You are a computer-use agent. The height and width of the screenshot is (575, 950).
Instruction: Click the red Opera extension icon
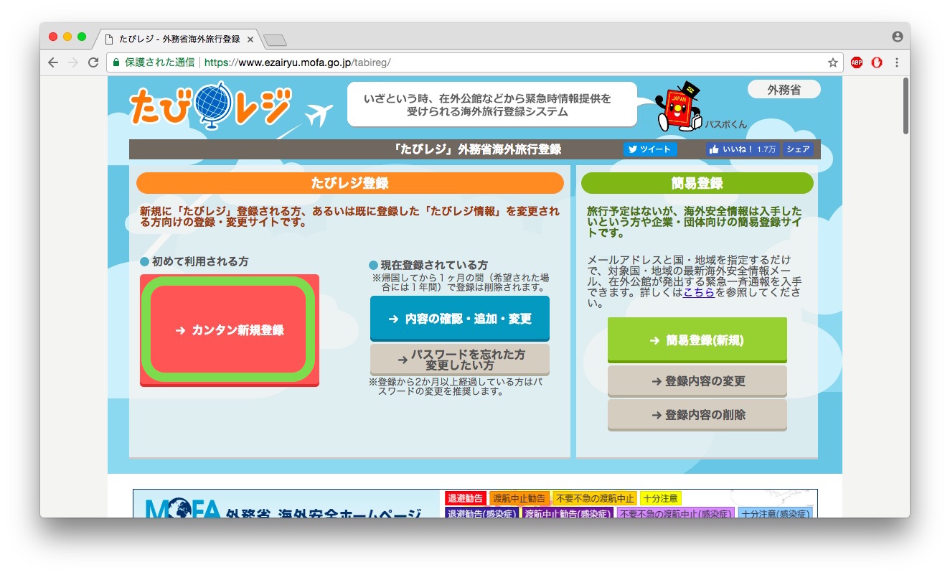(876, 62)
